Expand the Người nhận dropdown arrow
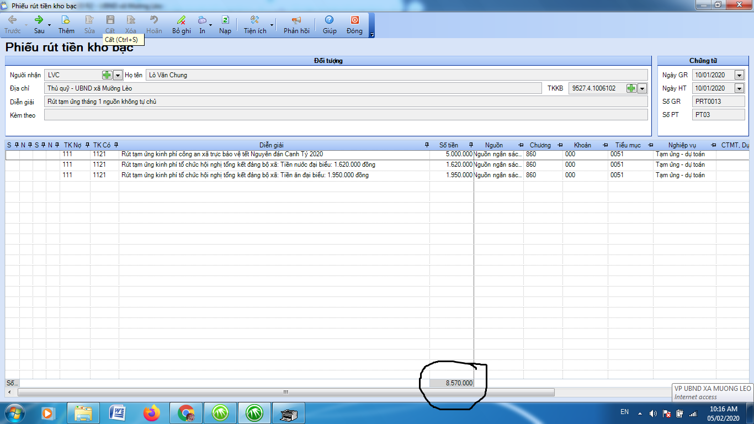The width and height of the screenshot is (754, 424). tap(117, 75)
